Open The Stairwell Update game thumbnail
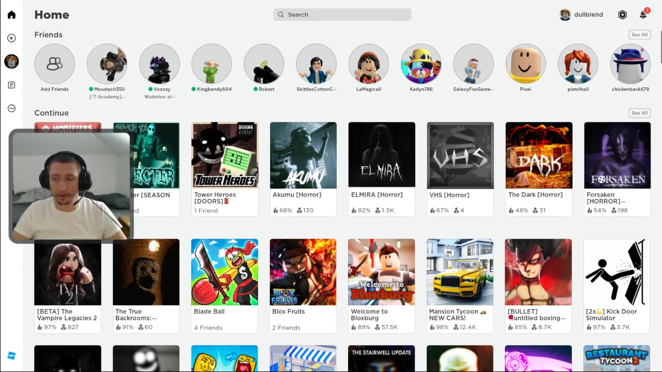This screenshot has width=662, height=372. tap(382, 359)
